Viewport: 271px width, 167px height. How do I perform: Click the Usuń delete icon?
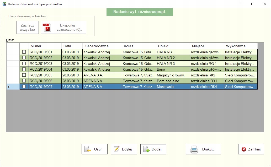(x=87, y=149)
